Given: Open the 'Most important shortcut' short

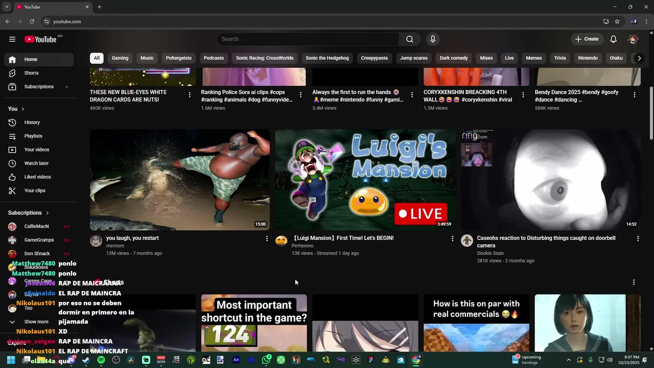Looking at the screenshot, I should pos(254,323).
